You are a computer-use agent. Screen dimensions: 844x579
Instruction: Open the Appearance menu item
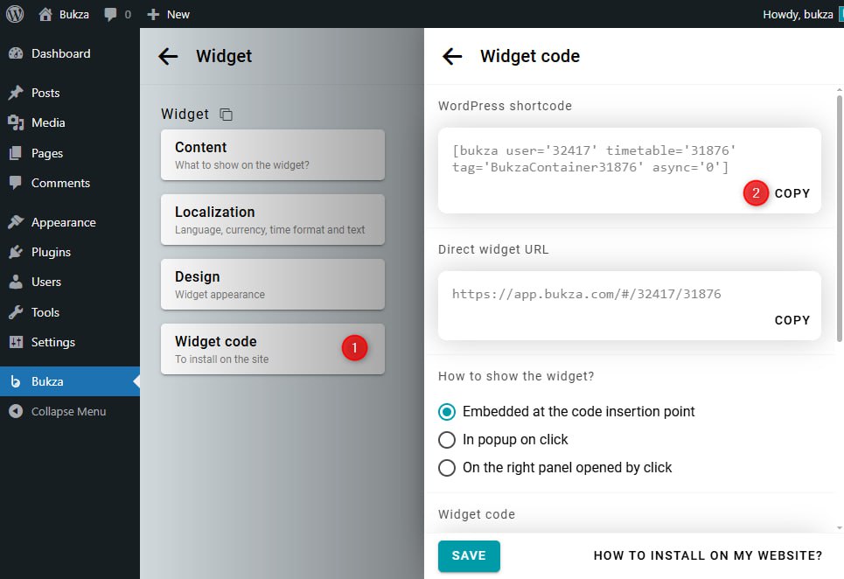pos(63,222)
